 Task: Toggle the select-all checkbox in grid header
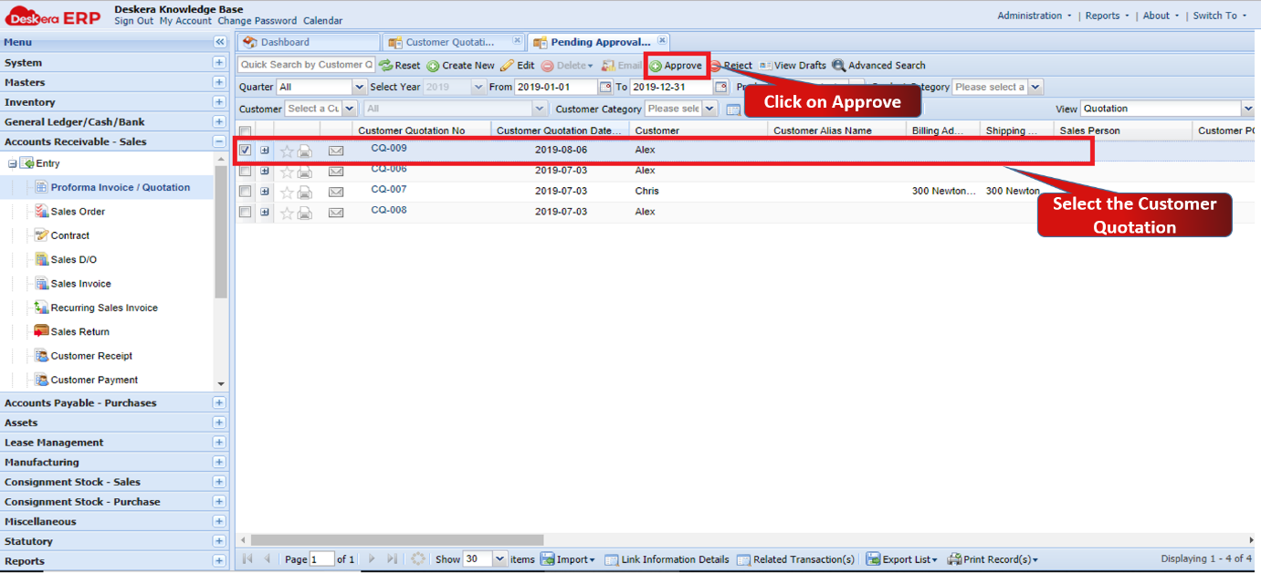(245, 131)
